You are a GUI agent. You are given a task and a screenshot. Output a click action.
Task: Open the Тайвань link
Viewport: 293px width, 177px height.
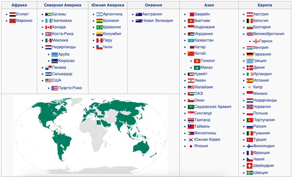[202, 126]
